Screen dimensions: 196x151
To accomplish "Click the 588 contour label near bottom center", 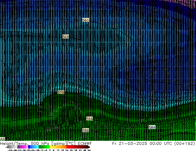I will pos(86,130).
